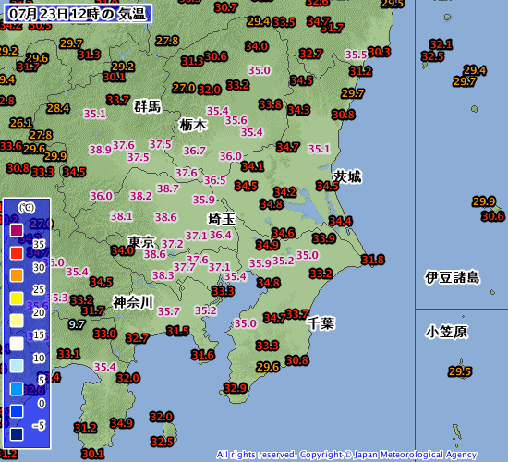Select the 埼玉 prefecture label
The width and height of the screenshot is (508, 462).
222,219
